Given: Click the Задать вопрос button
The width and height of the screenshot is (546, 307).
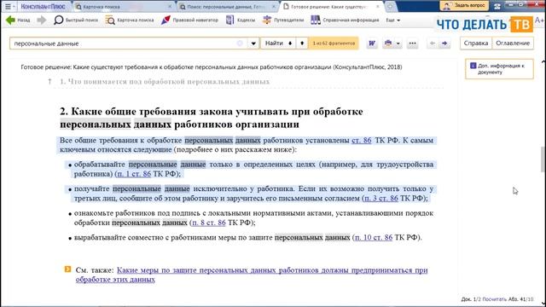Looking at the screenshot, I should click(464, 6).
